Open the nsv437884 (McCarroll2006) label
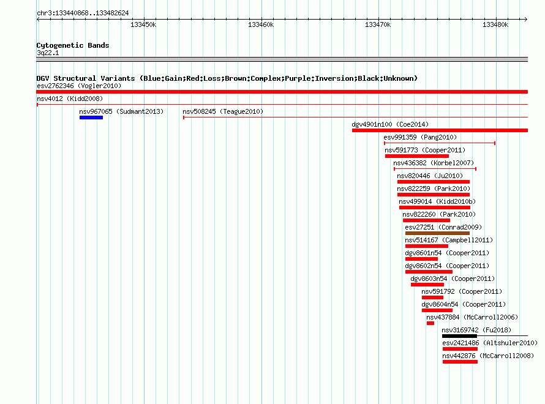The height and width of the screenshot is (404, 545). click(x=472, y=317)
